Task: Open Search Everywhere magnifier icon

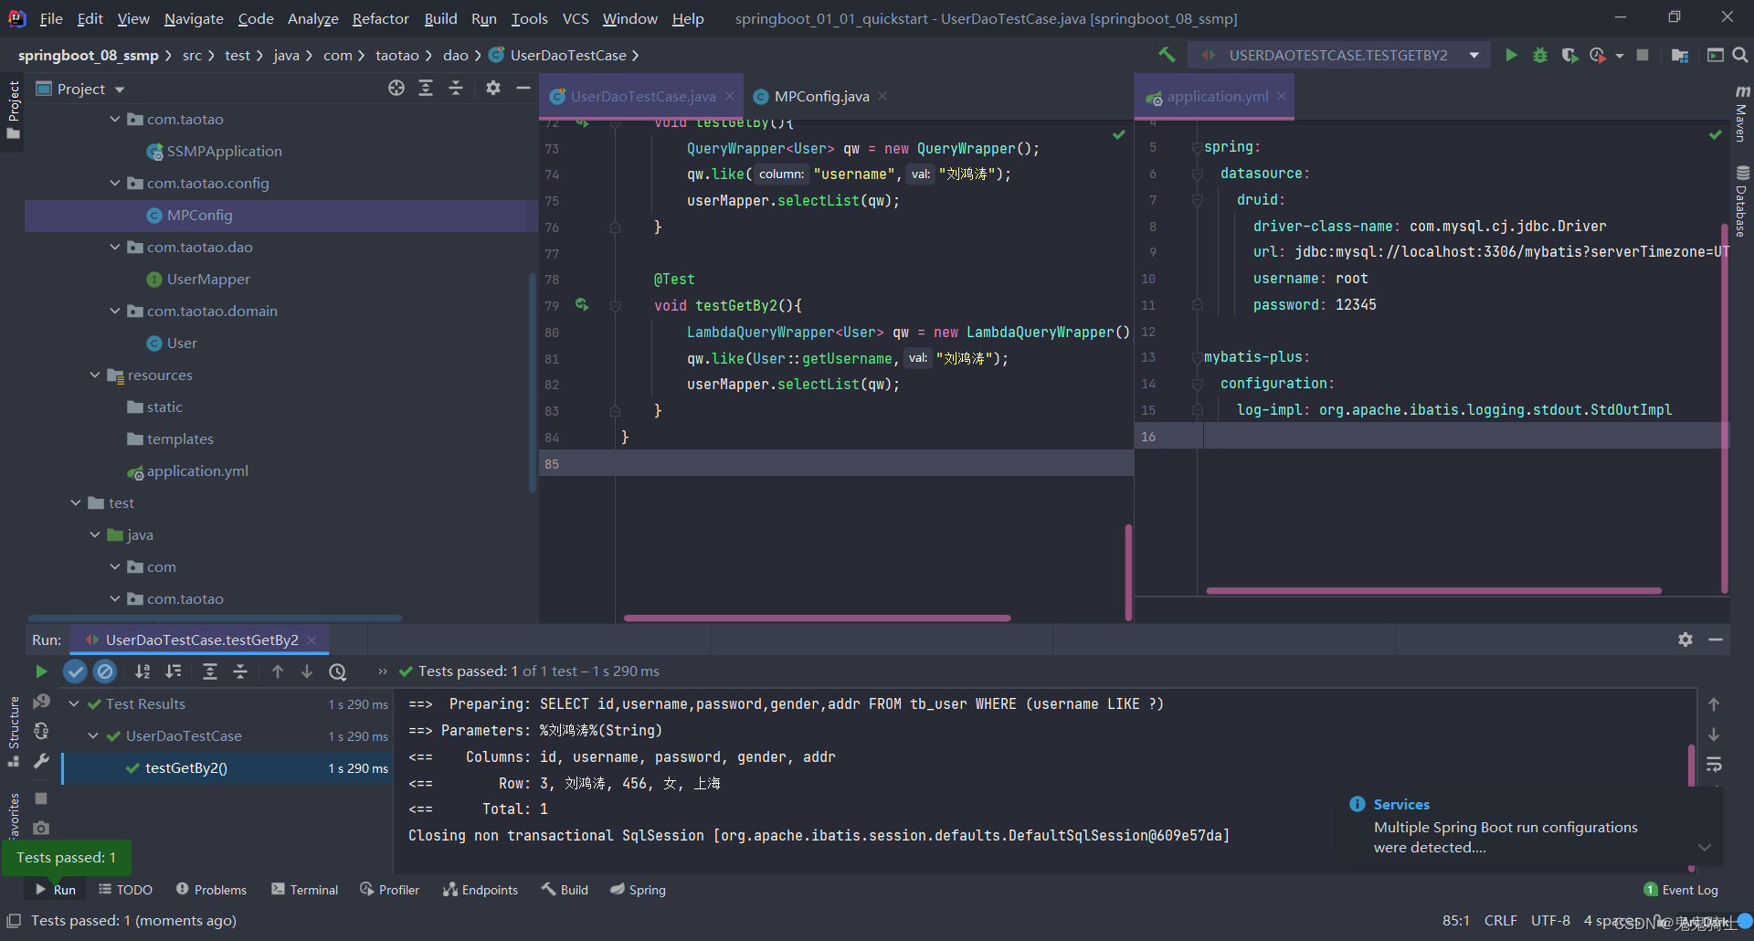Action: point(1740,56)
